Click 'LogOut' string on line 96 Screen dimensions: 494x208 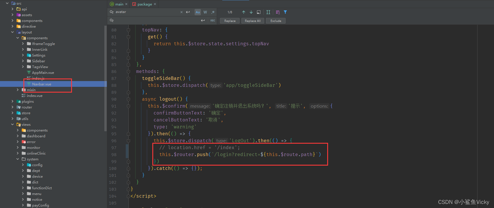241,140
